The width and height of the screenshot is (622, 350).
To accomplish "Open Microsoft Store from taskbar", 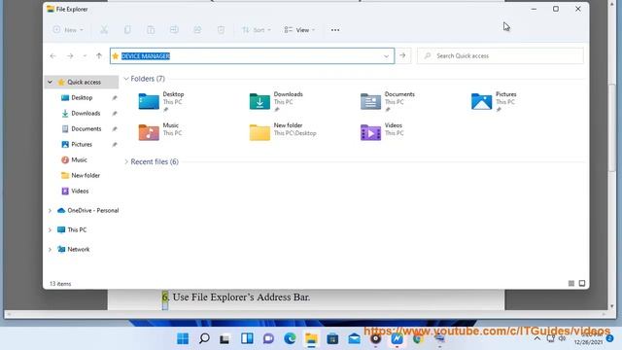I will [332, 338].
